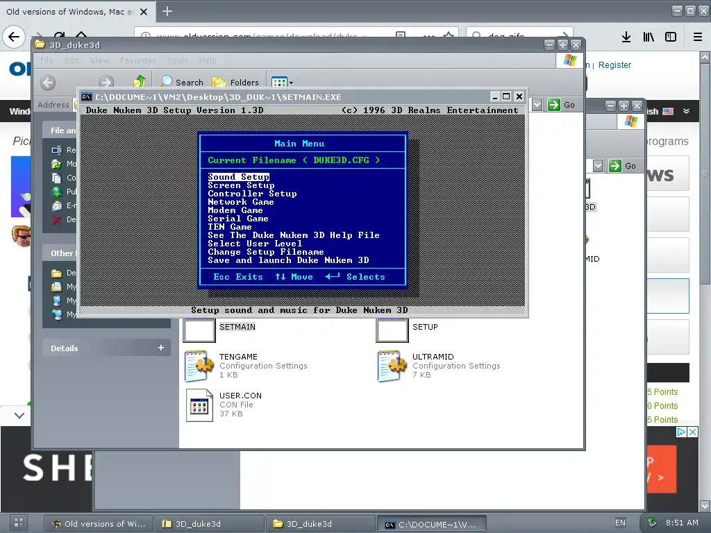Image resolution: width=711 pixels, height=533 pixels.
Task: Click the Go button in the back Explorer window
Action: point(622,166)
